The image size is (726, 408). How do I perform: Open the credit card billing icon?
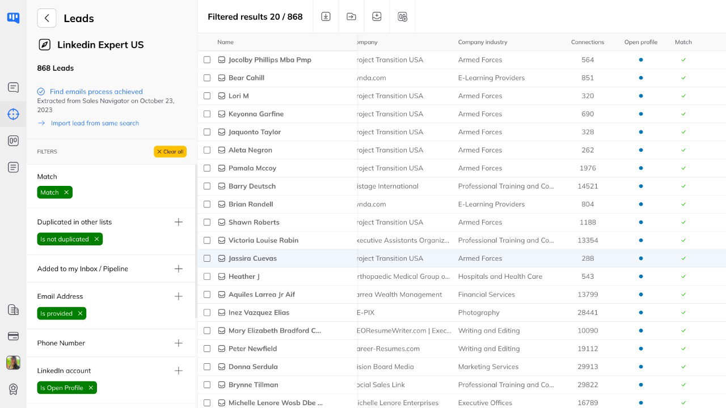pyautogui.click(x=13, y=336)
